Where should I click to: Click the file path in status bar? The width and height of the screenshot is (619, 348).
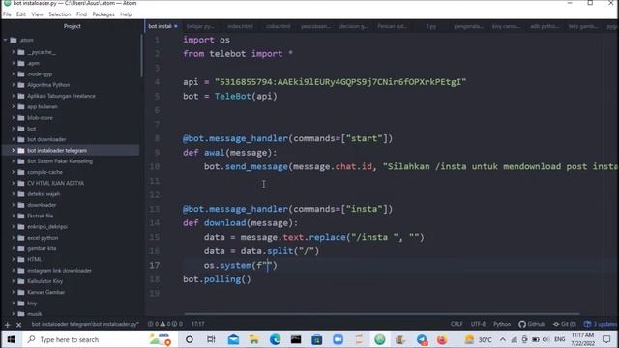pos(85,325)
